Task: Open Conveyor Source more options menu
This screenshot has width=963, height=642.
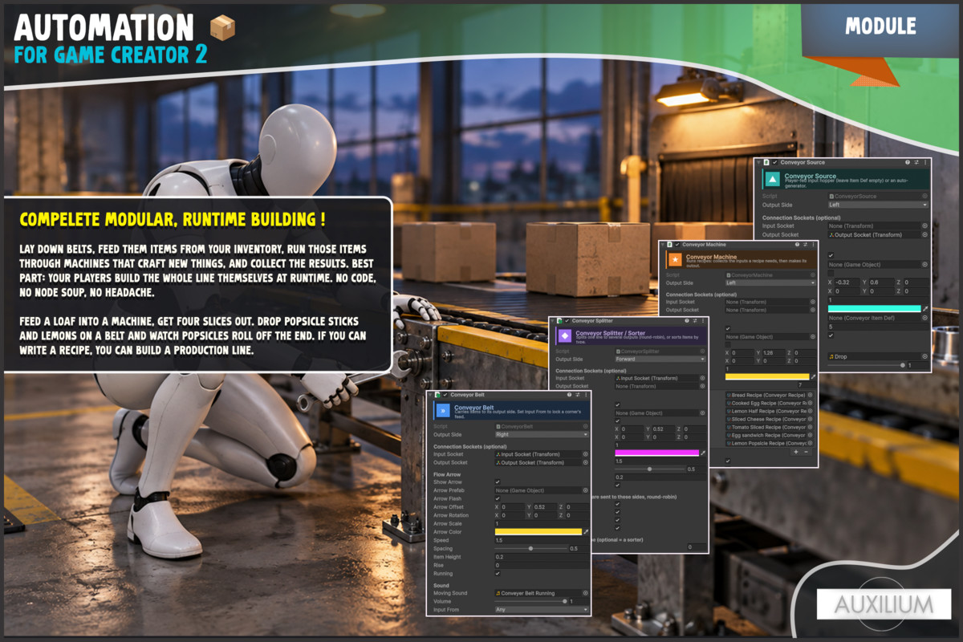Action: pyautogui.click(x=925, y=162)
